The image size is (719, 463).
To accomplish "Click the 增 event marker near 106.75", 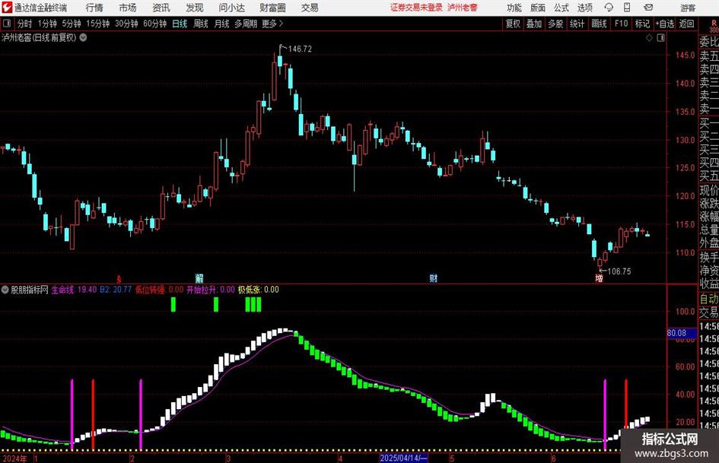I will click(599, 277).
